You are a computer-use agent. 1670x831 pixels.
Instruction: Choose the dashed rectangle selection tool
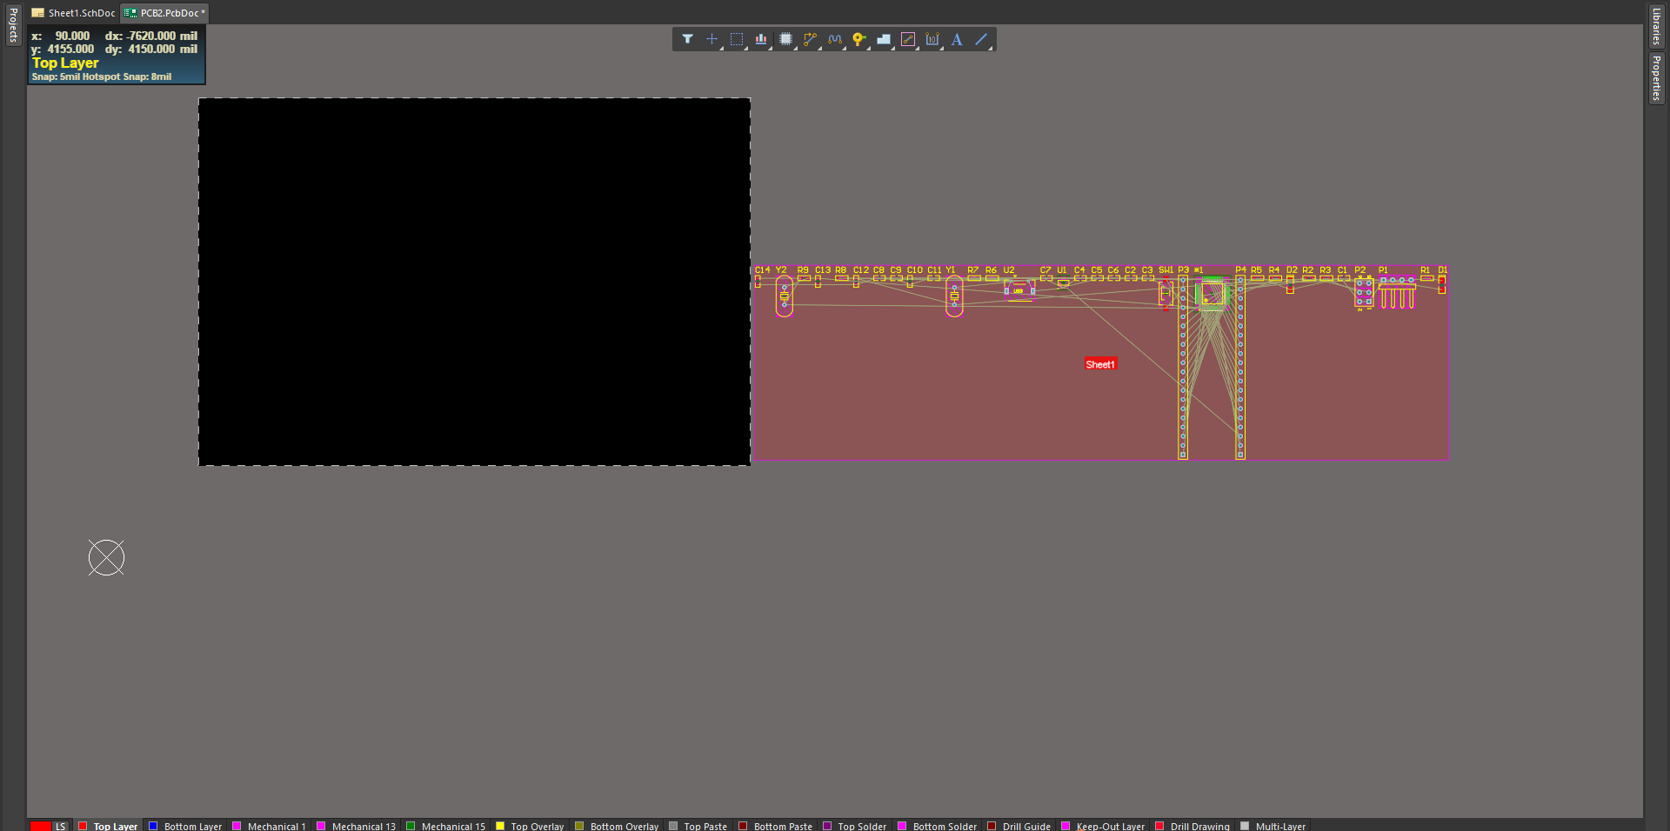click(737, 39)
